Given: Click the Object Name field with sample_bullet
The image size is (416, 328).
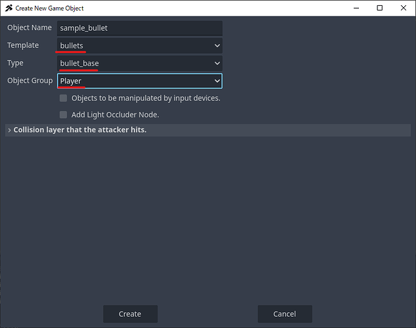Looking at the screenshot, I should point(139,28).
